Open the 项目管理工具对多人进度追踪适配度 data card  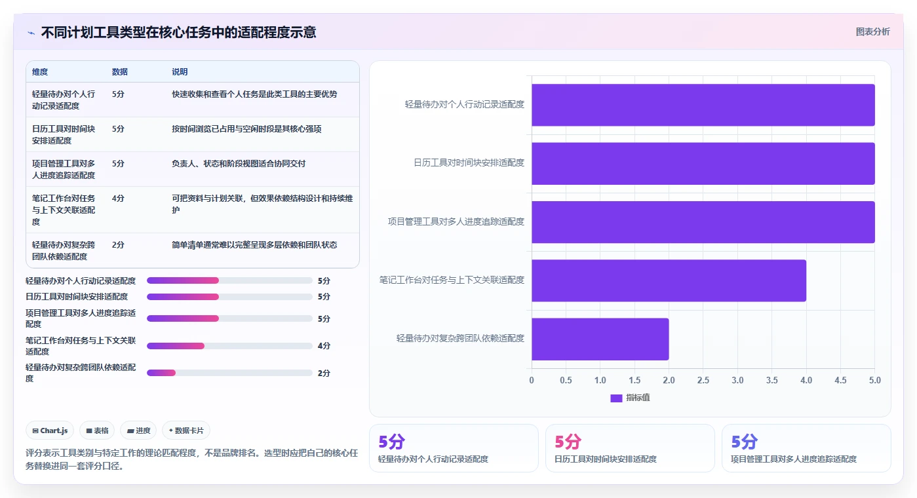coord(806,448)
